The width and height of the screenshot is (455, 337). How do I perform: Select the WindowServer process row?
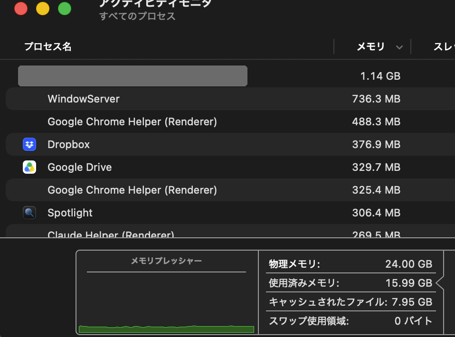point(230,99)
